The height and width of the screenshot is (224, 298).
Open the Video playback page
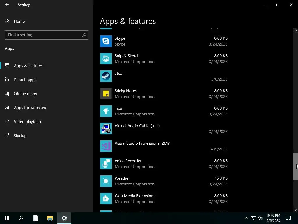[x=47, y=122]
